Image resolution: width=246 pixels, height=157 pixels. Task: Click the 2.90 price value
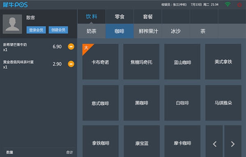[57, 64]
